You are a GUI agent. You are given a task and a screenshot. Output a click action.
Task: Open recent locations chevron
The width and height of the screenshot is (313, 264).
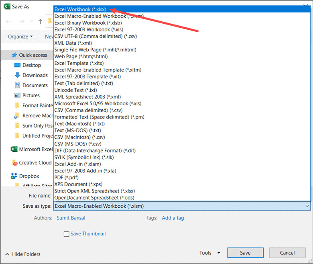32,21
